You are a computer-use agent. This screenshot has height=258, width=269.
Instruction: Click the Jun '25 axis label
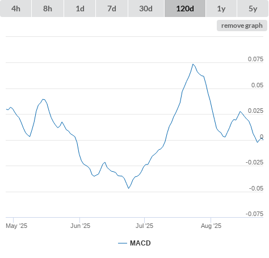click(80, 226)
